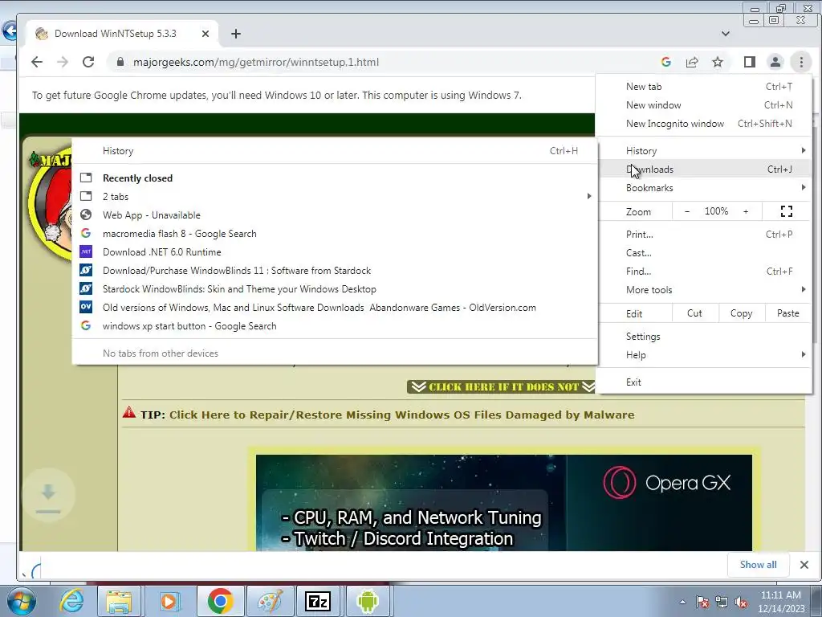The width and height of the screenshot is (822, 617).
Task: Choose Find... in the menu
Action: 704,272
